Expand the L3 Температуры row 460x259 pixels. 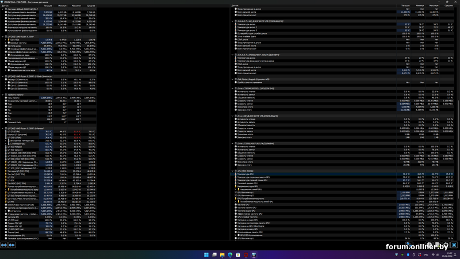6,143
